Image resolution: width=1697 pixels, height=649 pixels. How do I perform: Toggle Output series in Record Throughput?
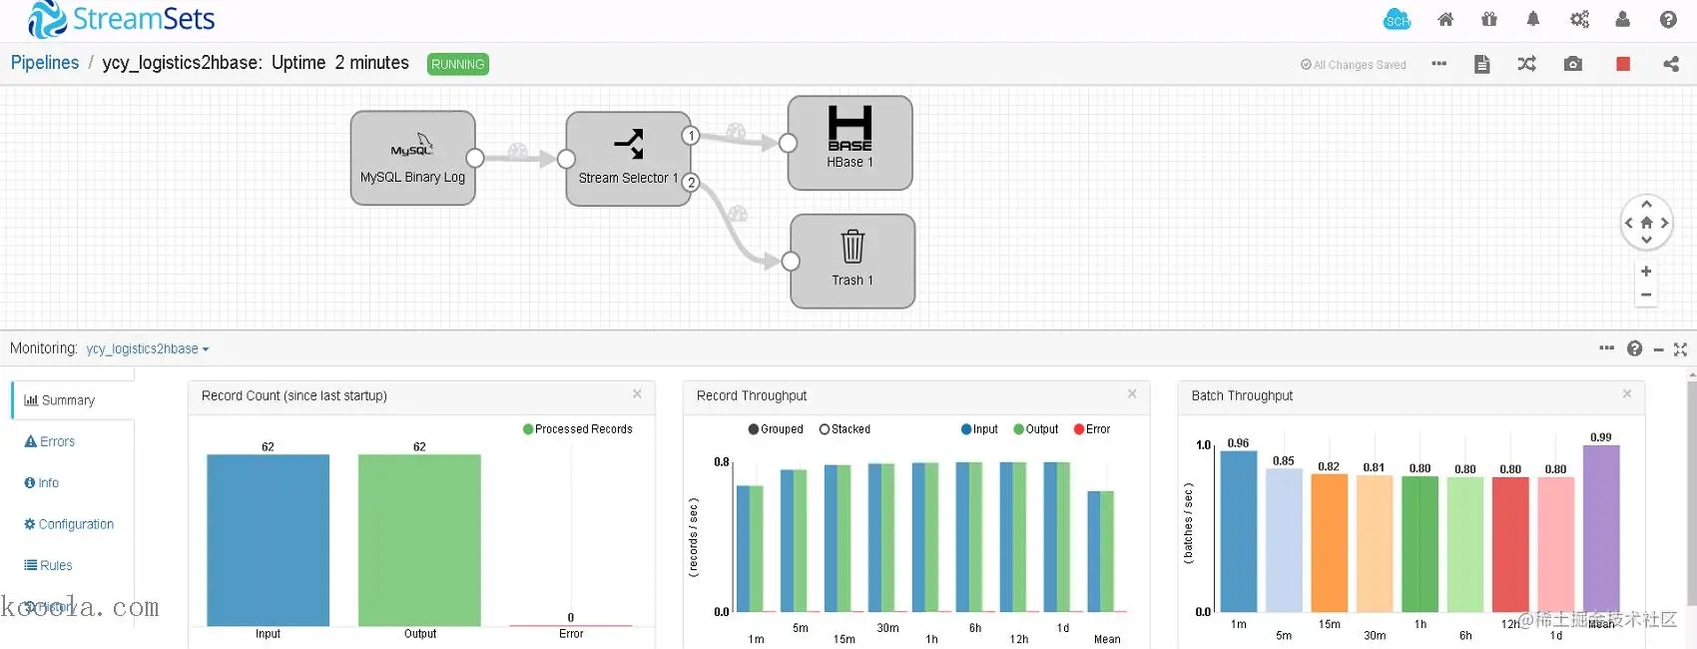1036,429
